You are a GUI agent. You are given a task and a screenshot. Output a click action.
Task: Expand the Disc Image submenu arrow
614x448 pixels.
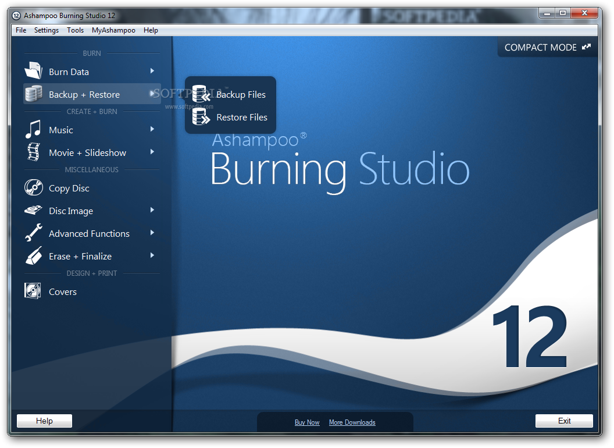(x=152, y=210)
